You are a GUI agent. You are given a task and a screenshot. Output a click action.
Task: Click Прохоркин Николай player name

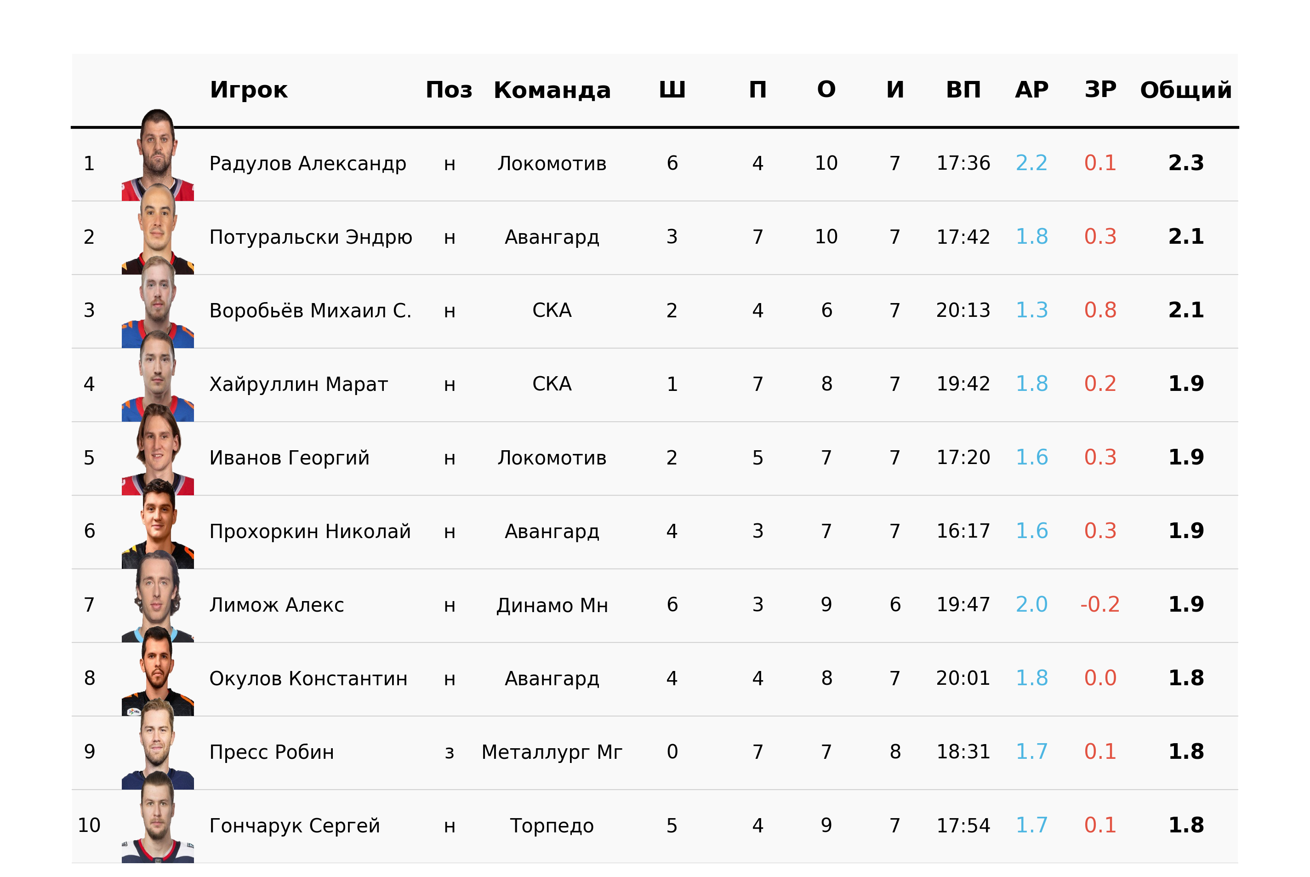(x=310, y=531)
